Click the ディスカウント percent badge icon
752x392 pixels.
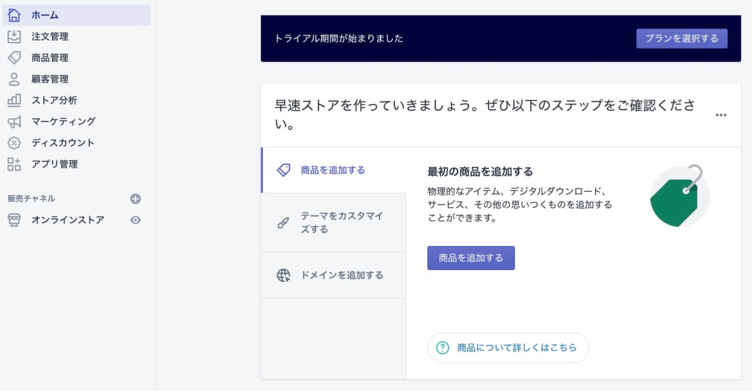(x=14, y=143)
